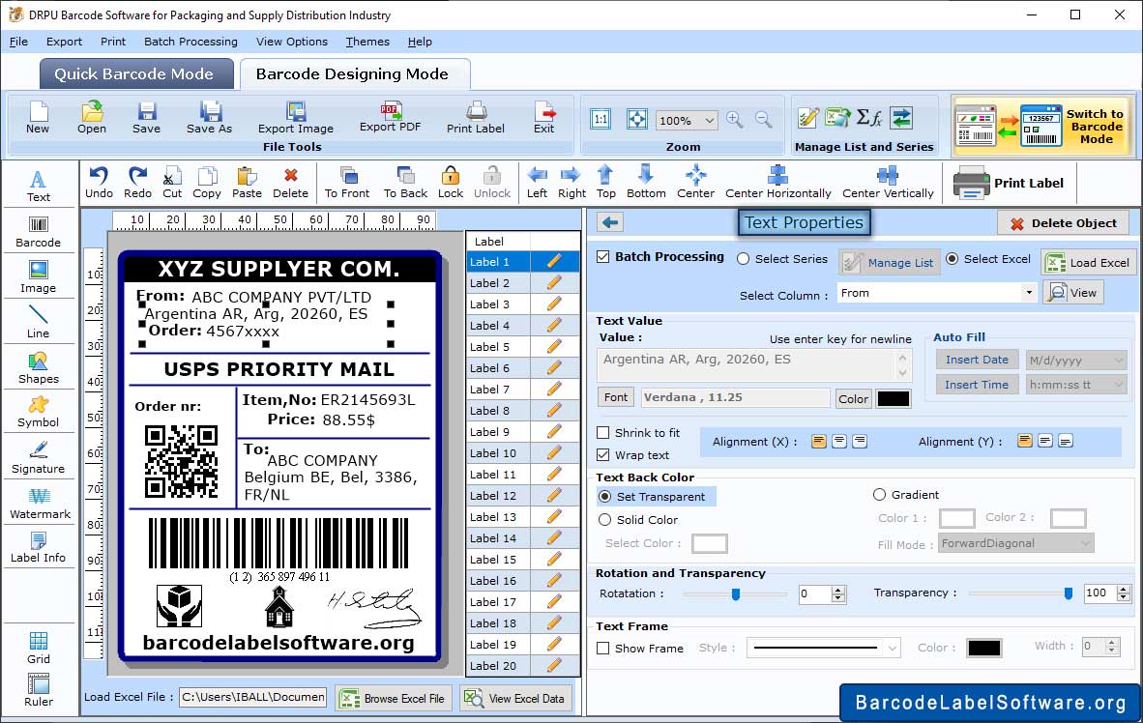Export the label to PDF
1143x723 pixels.
pyautogui.click(x=390, y=117)
